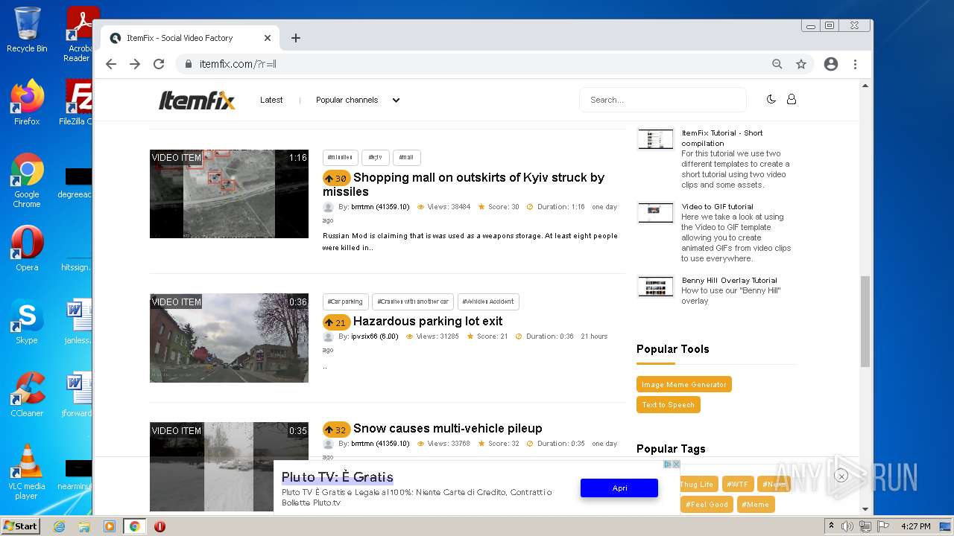Click the browser forward arrow
Image resolution: width=954 pixels, height=536 pixels.
coord(135,64)
